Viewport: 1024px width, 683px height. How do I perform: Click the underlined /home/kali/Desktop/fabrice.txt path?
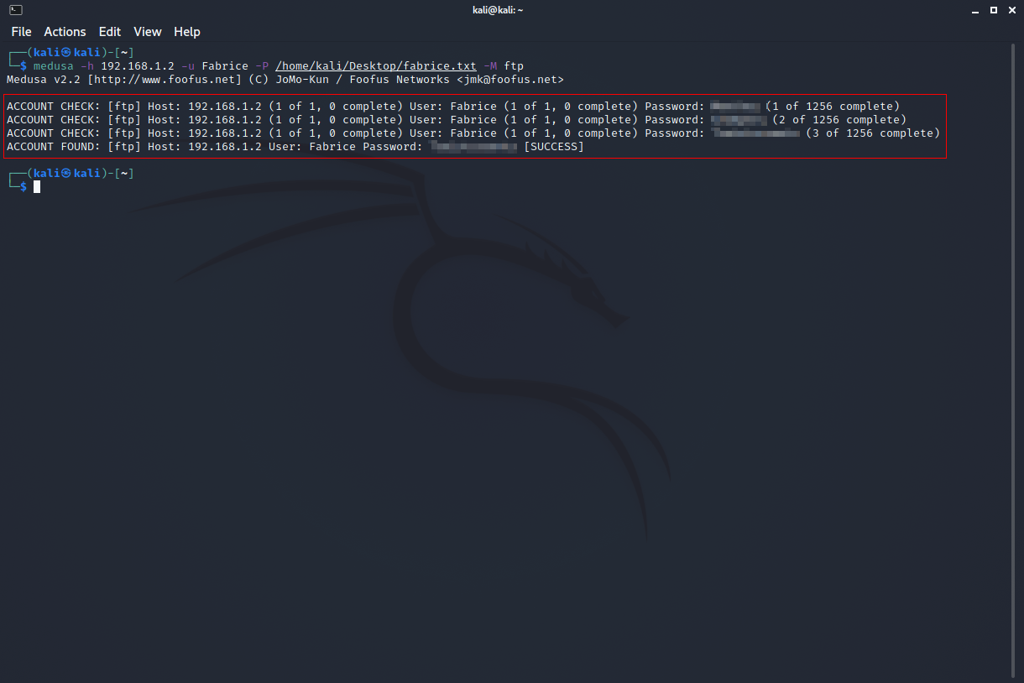click(x=376, y=65)
